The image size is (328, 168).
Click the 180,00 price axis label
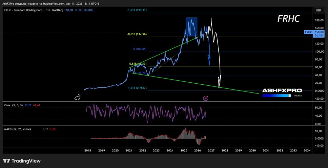click(319, 20)
